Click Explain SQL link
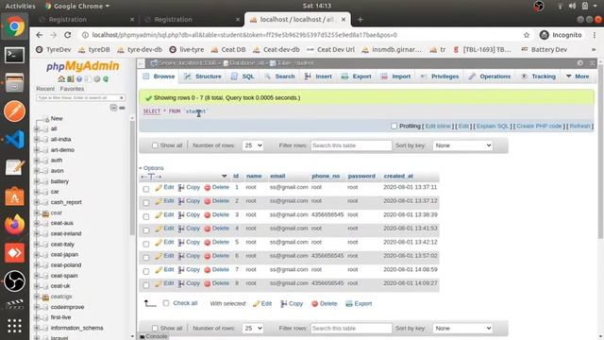Image resolution: width=604 pixels, height=340 pixels. tap(493, 126)
